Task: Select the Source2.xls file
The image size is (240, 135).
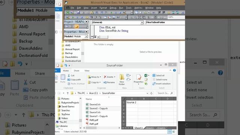Action: (x=93, y=104)
